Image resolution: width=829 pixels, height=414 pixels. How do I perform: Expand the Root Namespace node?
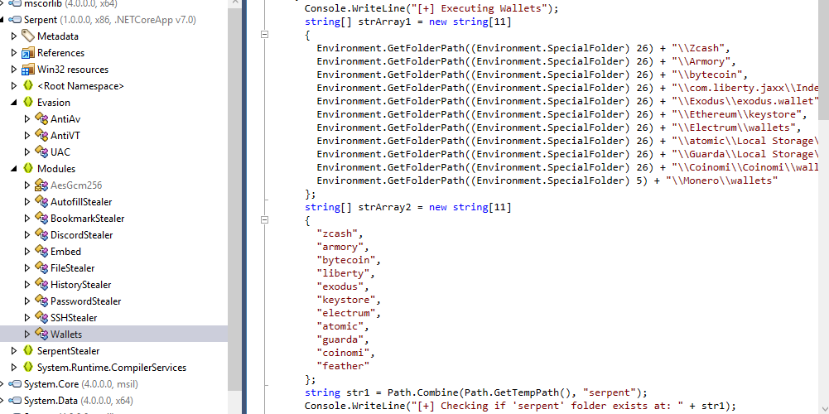tap(14, 85)
